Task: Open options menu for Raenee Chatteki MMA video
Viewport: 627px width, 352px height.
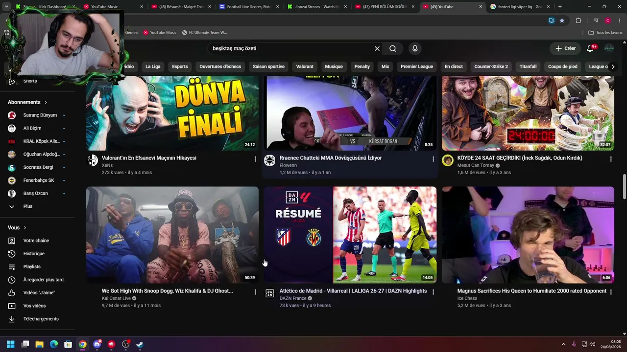Action: pyautogui.click(x=433, y=159)
